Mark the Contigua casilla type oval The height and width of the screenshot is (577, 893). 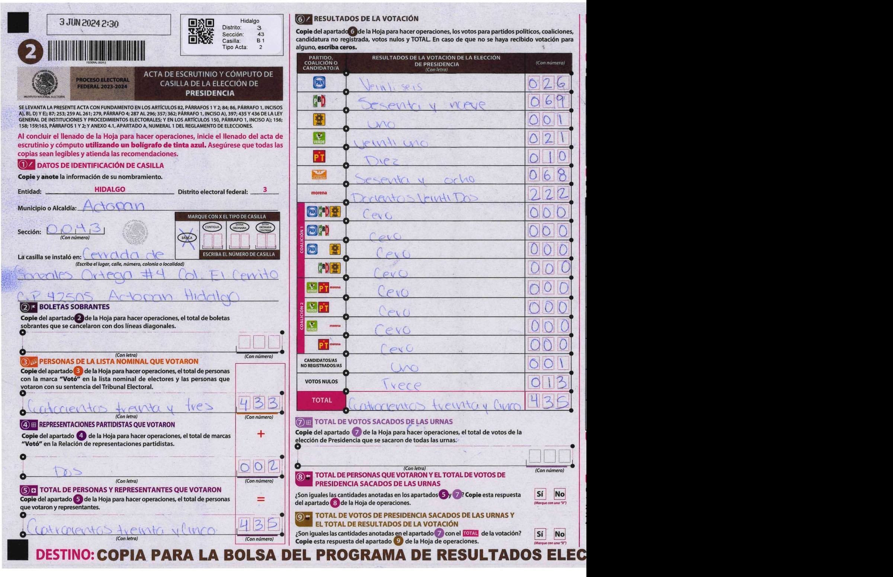point(212,227)
